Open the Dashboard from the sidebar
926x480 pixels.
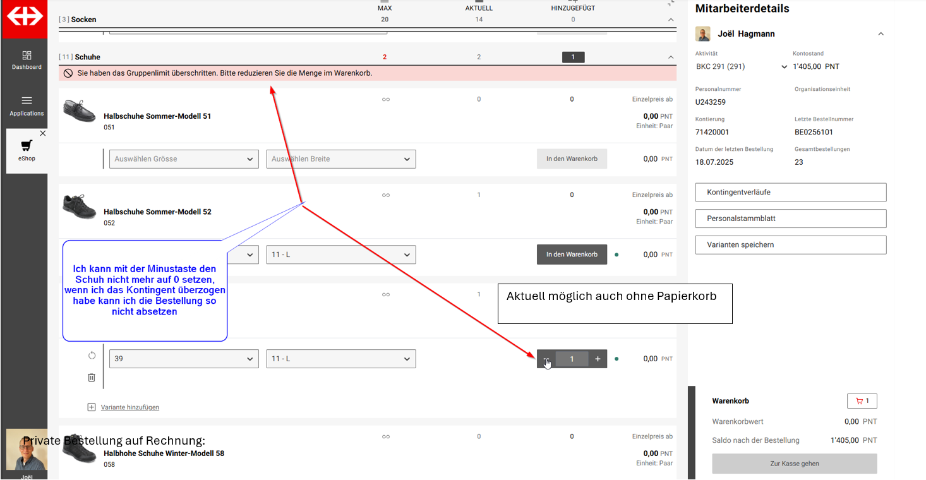pyautogui.click(x=27, y=60)
